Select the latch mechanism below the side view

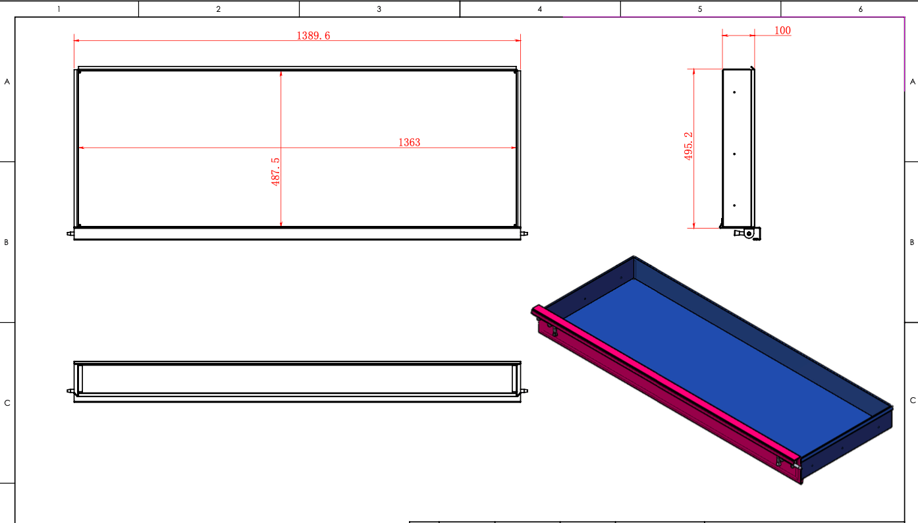(748, 233)
